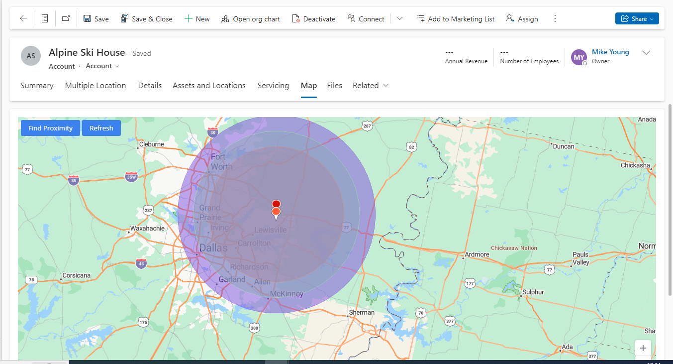Select the Annual Revenue field value
The image size is (673, 364).
pyautogui.click(x=449, y=52)
